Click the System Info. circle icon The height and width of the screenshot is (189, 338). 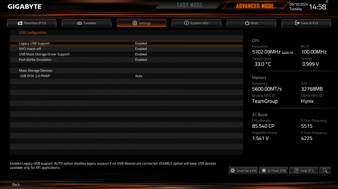click(186, 23)
